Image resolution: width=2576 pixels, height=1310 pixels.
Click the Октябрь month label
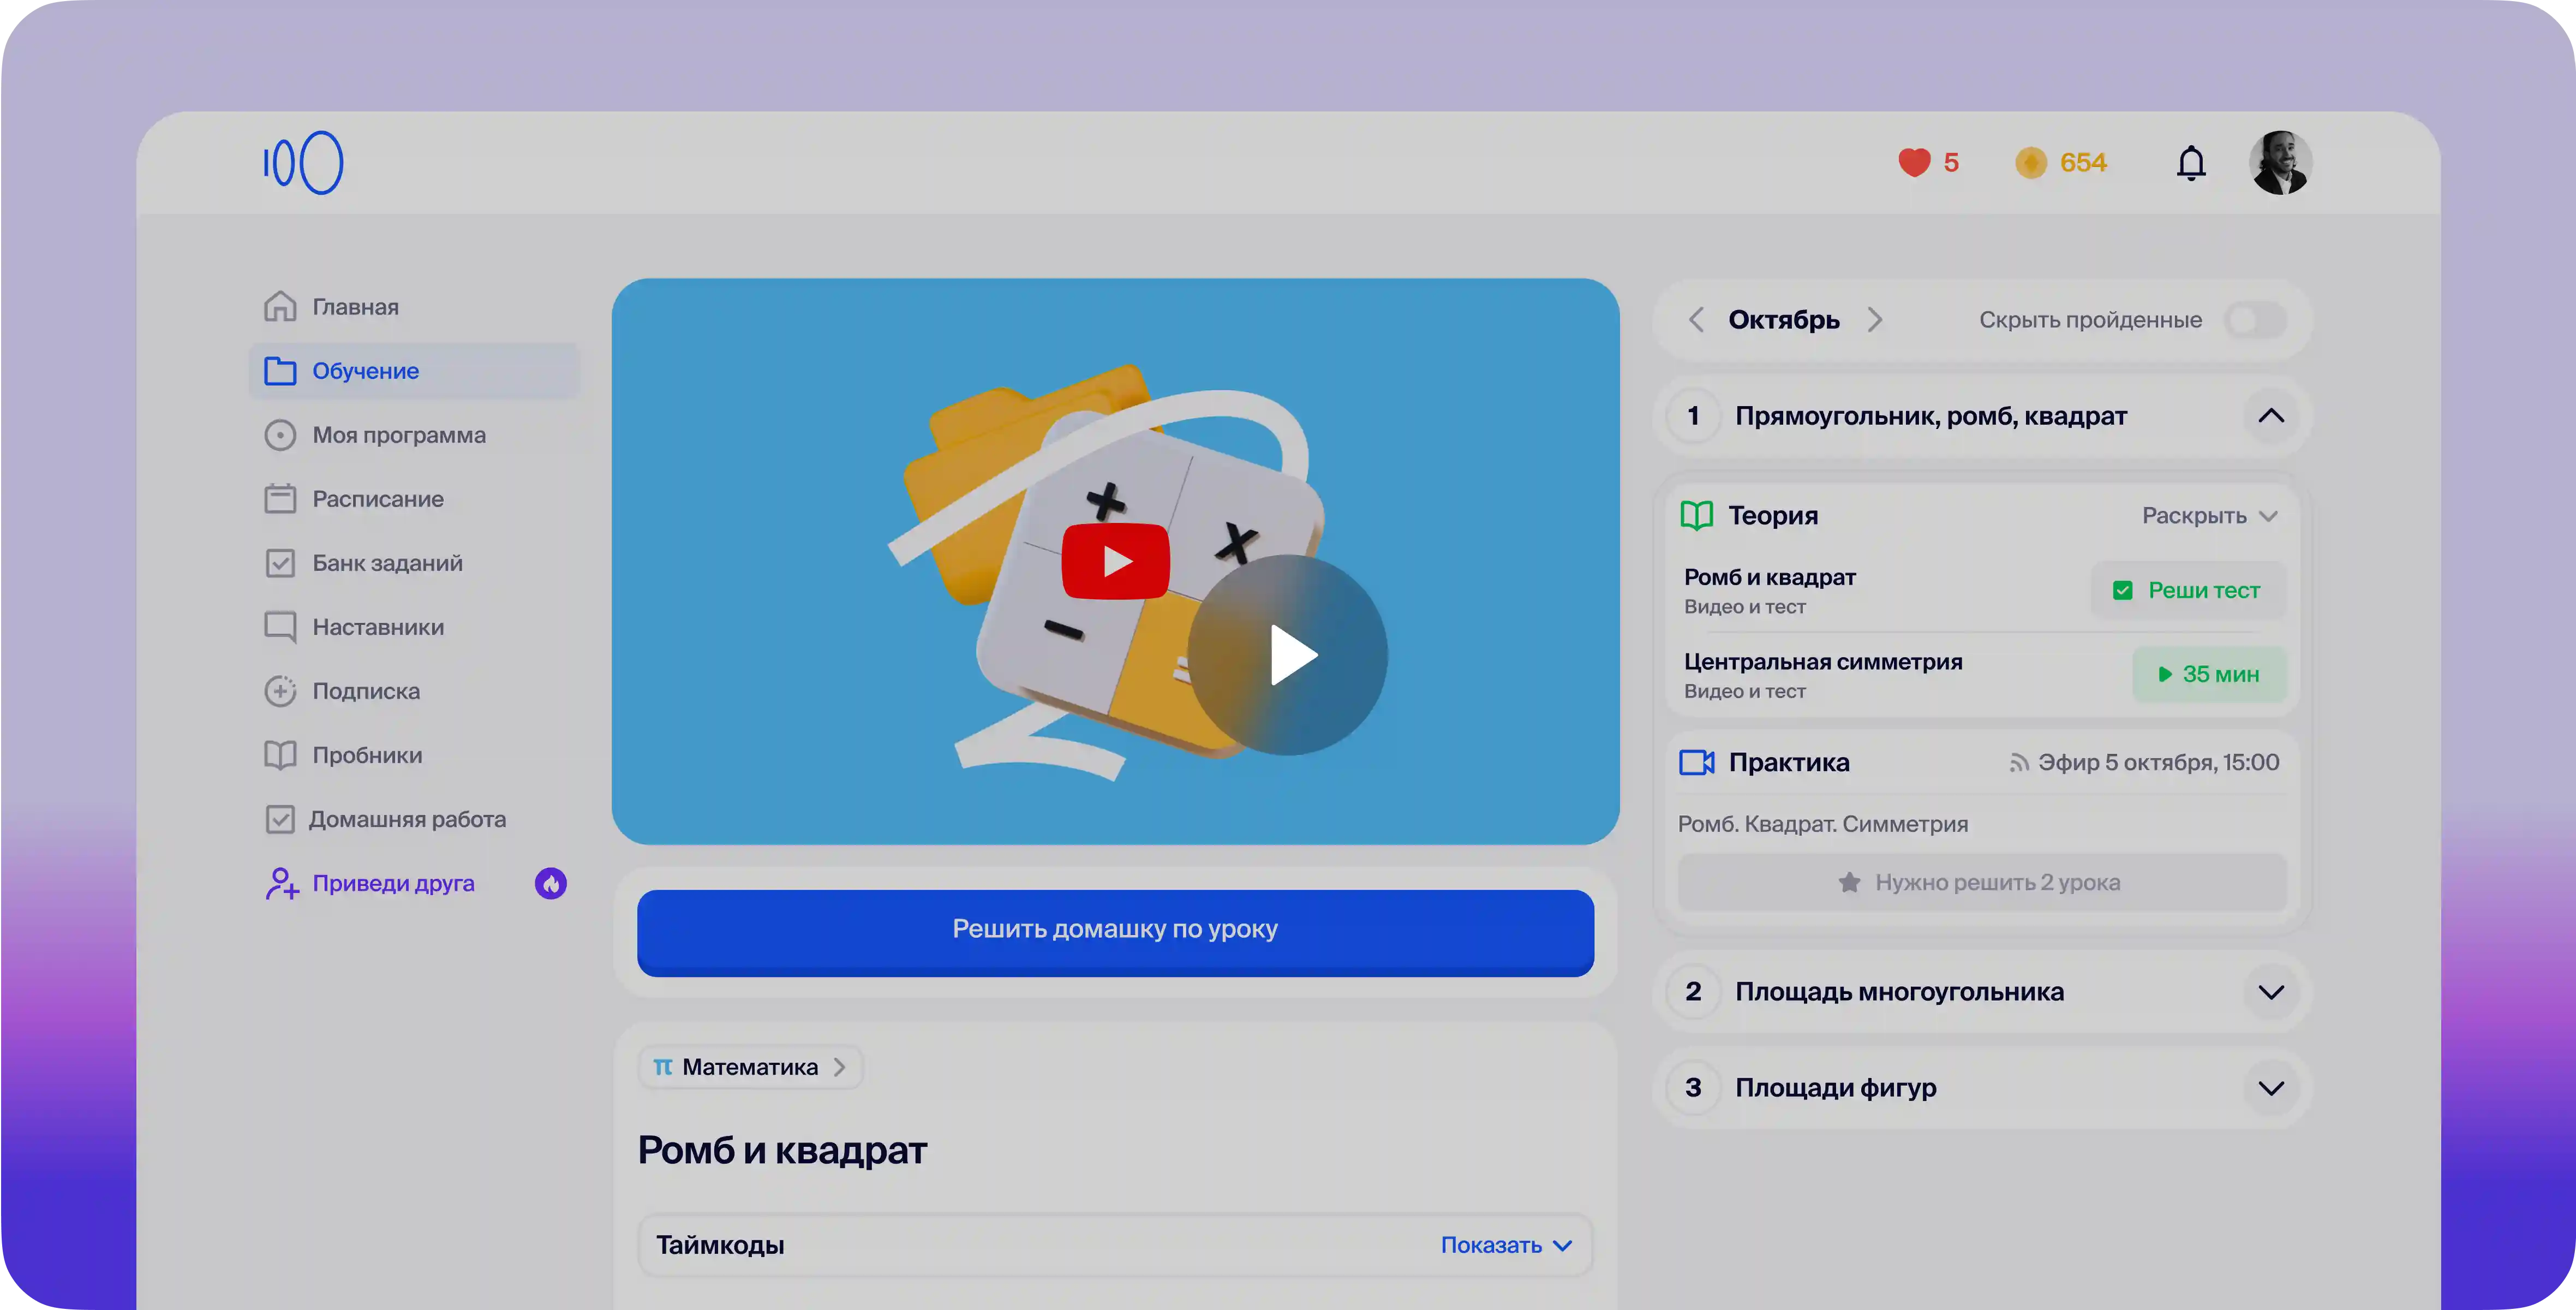click(x=1784, y=320)
